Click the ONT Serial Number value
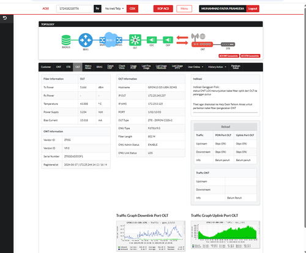 tap(73, 156)
